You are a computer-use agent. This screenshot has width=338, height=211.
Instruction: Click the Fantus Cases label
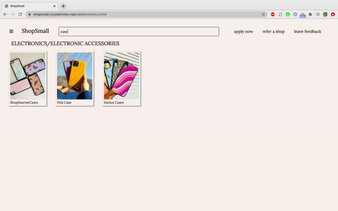[114, 103]
